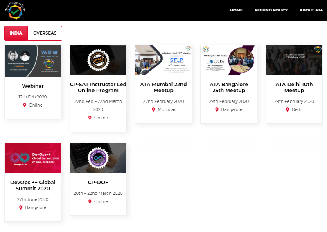327x232 pixels.
Task: Click 29th February 2020 on Bangalore card
Action: coord(229,101)
